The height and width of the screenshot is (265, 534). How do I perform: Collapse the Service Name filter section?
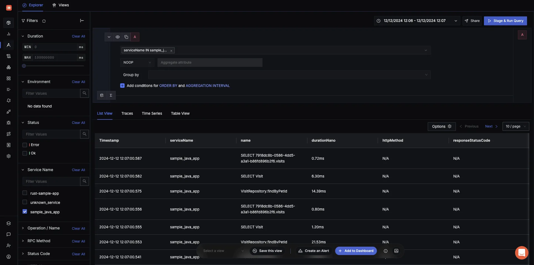pos(23,170)
